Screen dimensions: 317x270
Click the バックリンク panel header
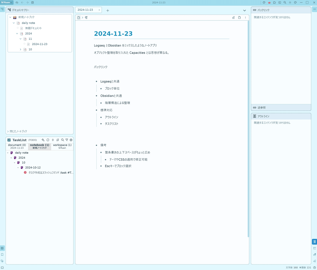281,10
